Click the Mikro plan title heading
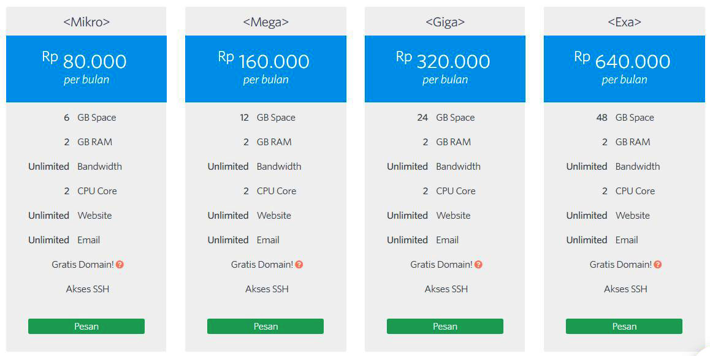710x356 pixels. tap(86, 21)
